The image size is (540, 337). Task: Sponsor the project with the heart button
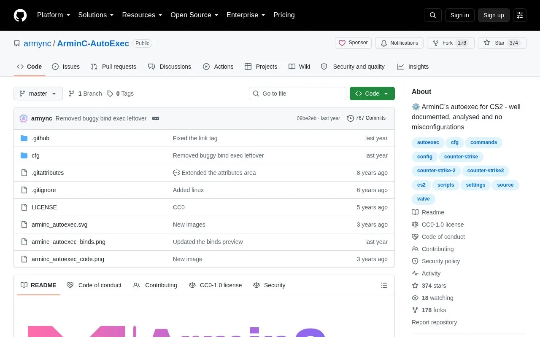[354, 43]
